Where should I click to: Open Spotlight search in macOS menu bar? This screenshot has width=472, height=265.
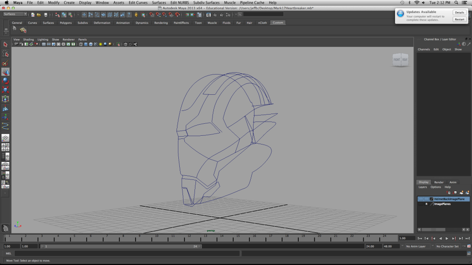(456, 3)
